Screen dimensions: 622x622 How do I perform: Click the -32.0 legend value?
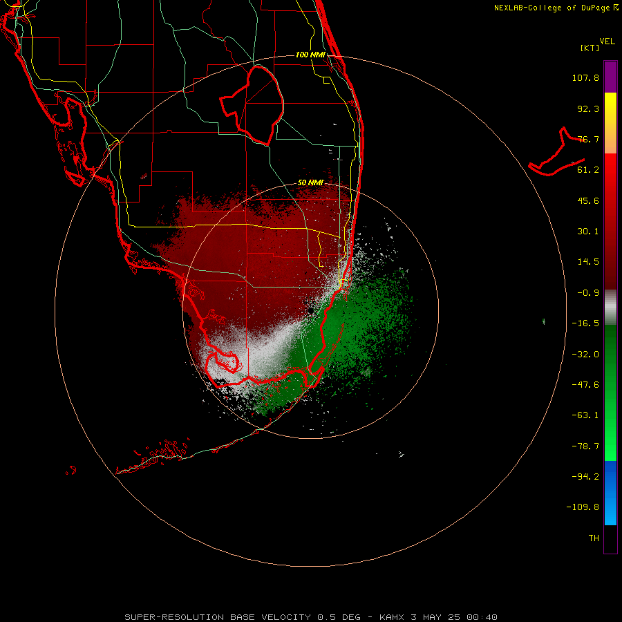pos(585,355)
